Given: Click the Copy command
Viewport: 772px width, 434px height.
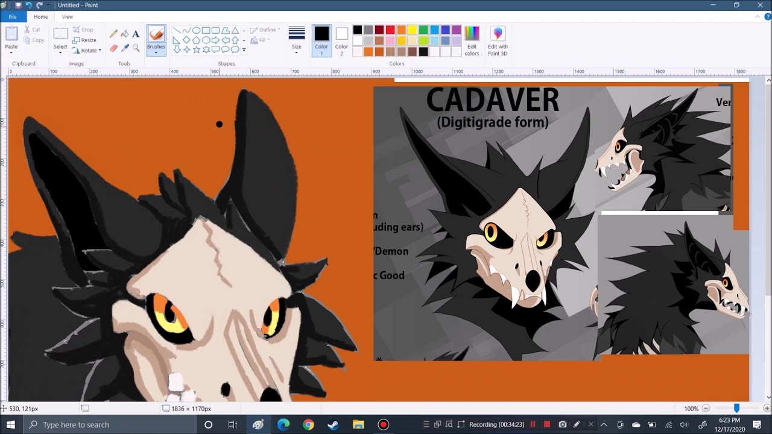Looking at the screenshot, I should click(x=34, y=40).
